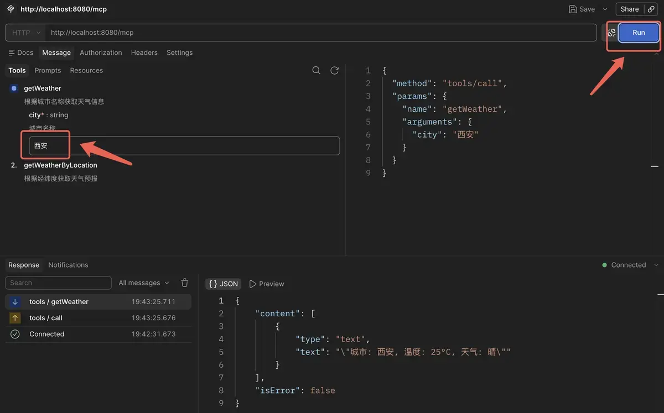Clear messages with the trash icon
The width and height of the screenshot is (664, 413).
185,283
